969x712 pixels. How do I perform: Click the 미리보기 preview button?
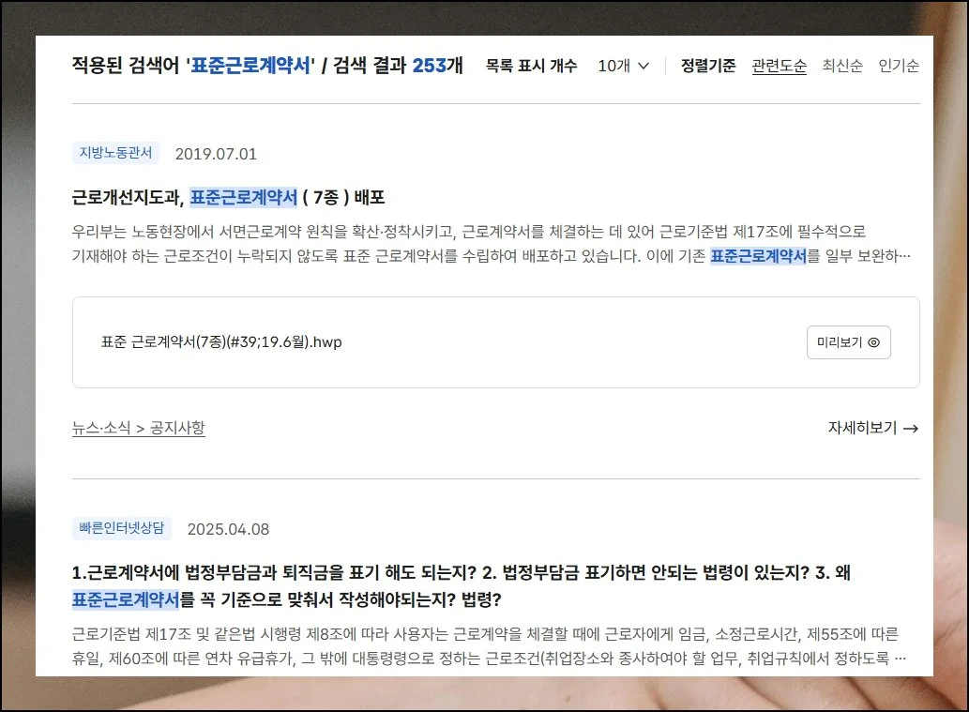coord(848,343)
